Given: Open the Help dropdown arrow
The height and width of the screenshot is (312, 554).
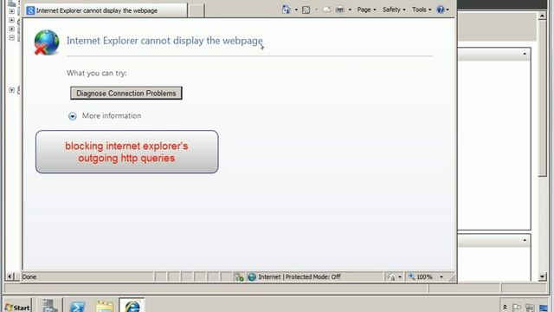Looking at the screenshot, I should click(x=448, y=10).
